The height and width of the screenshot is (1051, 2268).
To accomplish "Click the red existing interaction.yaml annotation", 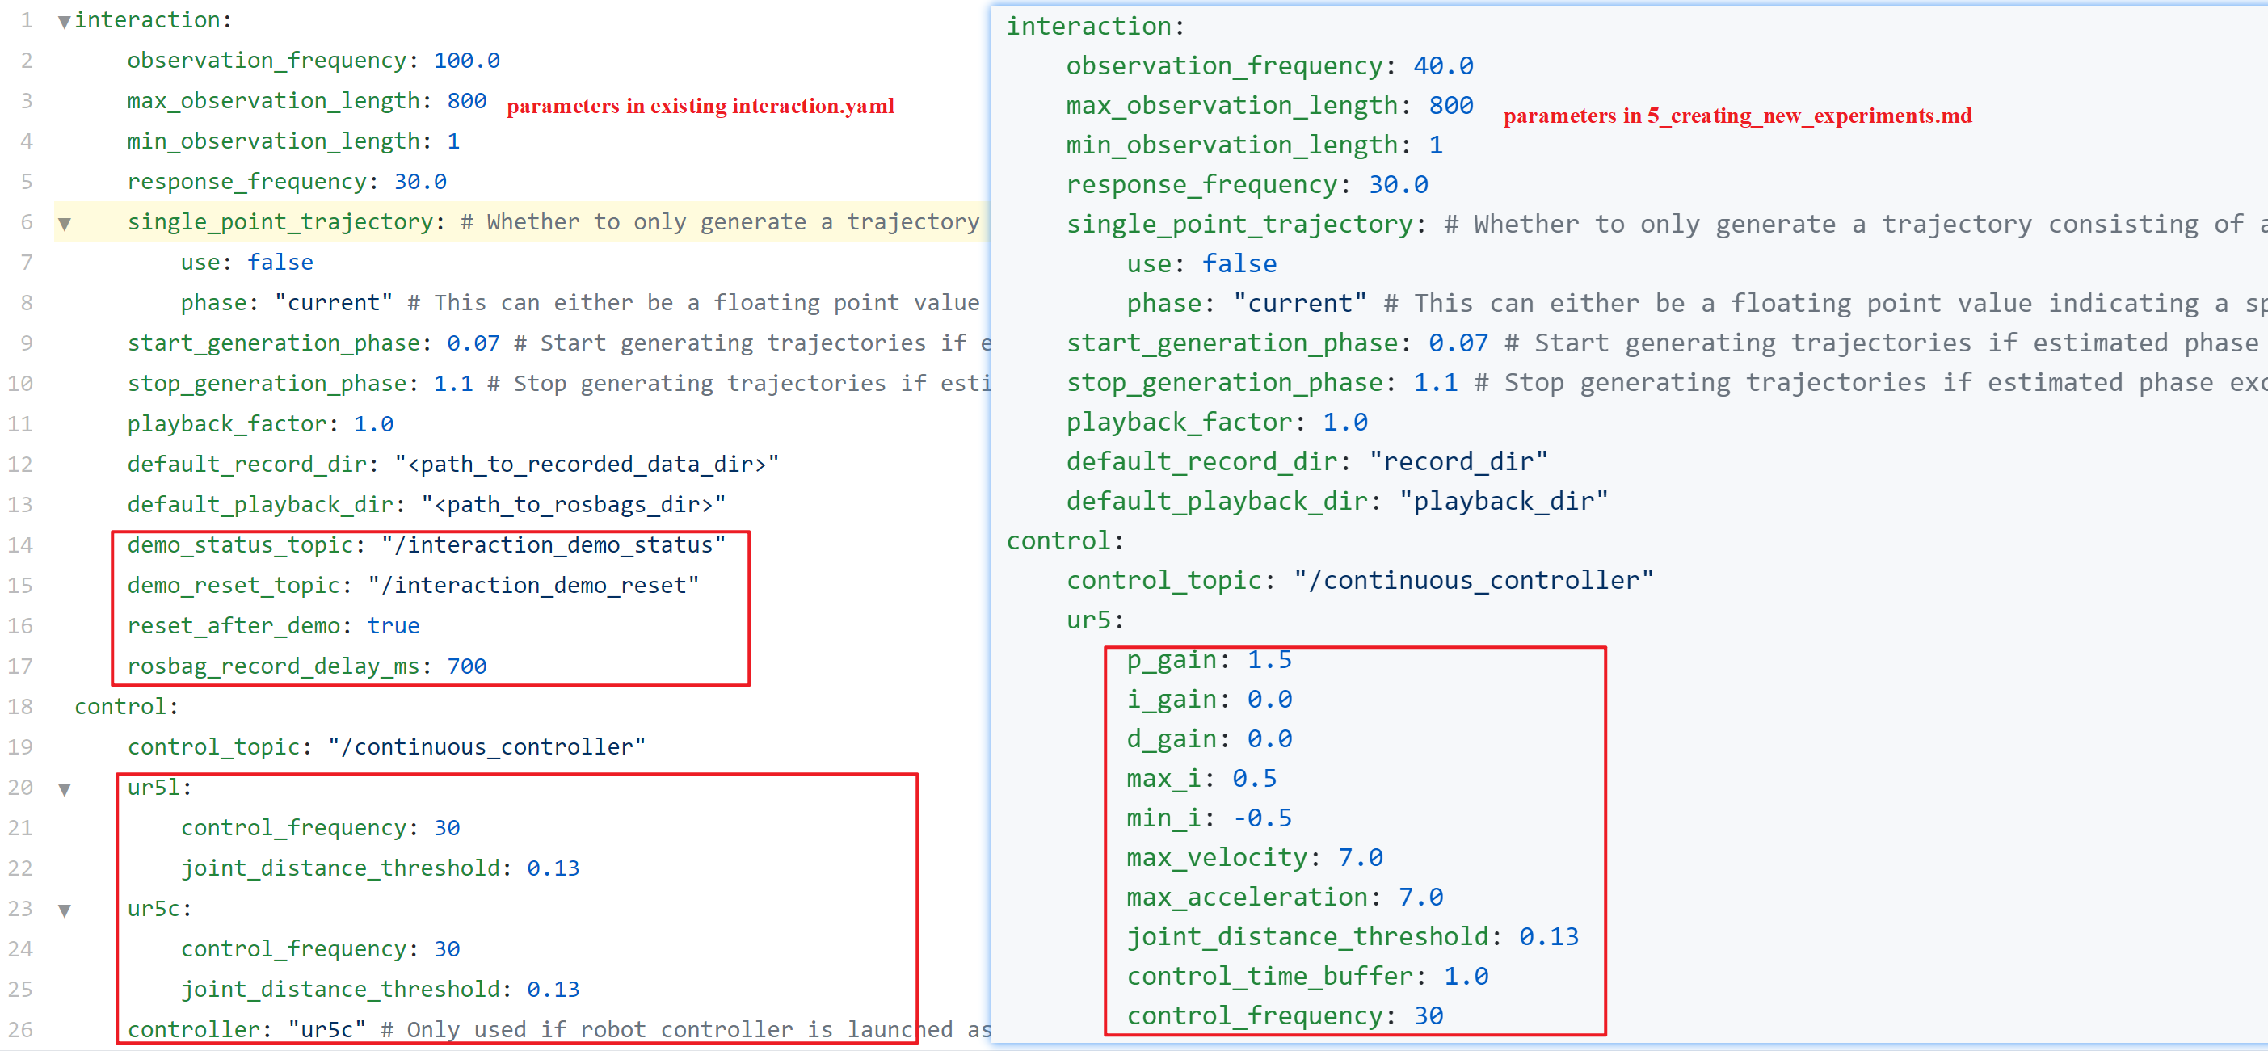I will 700,106.
